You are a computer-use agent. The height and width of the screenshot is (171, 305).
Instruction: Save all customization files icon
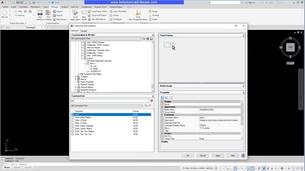click(x=148, y=39)
